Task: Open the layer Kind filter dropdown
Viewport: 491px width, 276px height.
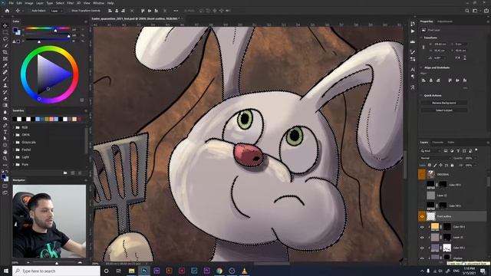Action: 431,151
